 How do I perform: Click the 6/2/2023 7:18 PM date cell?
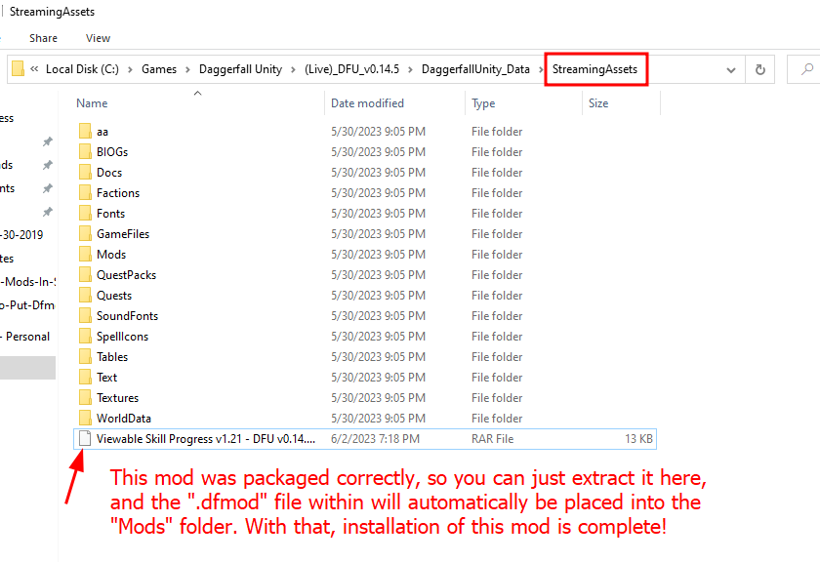376,439
